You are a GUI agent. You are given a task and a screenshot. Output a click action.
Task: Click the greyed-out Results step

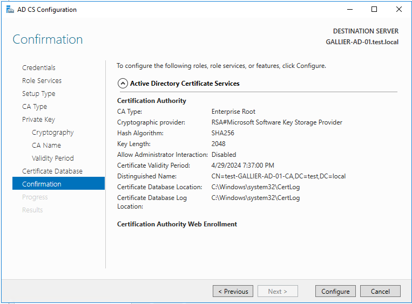[x=32, y=210]
